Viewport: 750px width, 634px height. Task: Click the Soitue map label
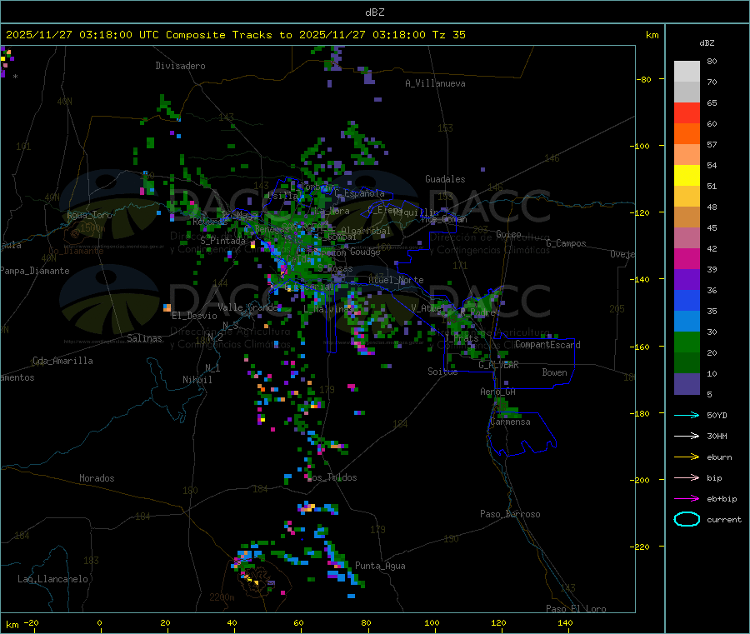[443, 372]
